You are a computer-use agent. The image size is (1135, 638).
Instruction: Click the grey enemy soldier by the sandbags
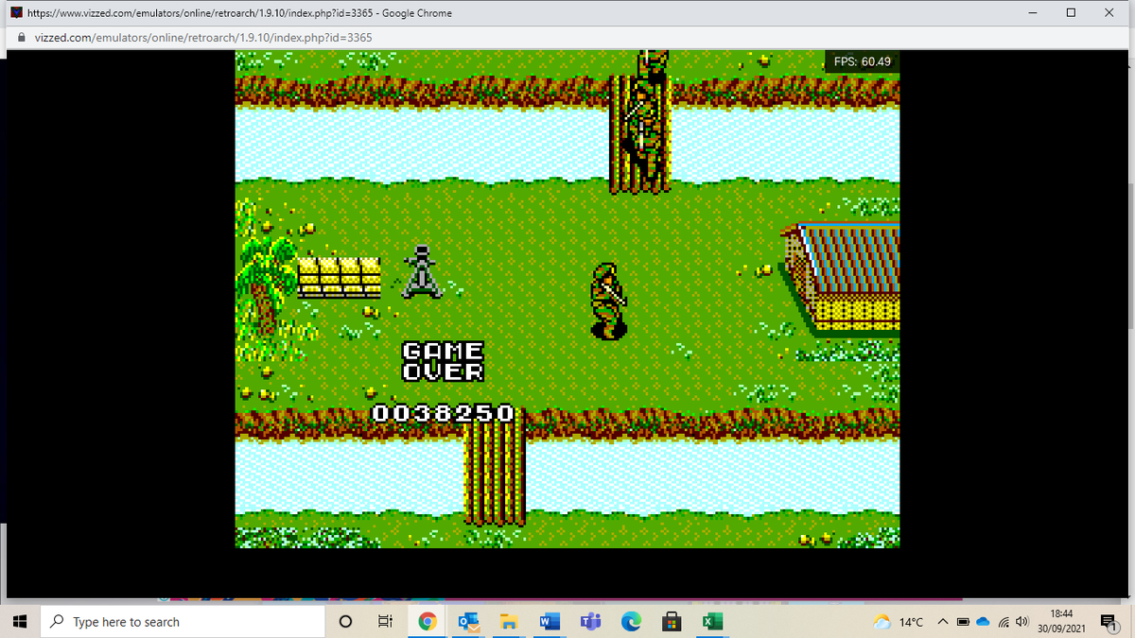tap(422, 271)
